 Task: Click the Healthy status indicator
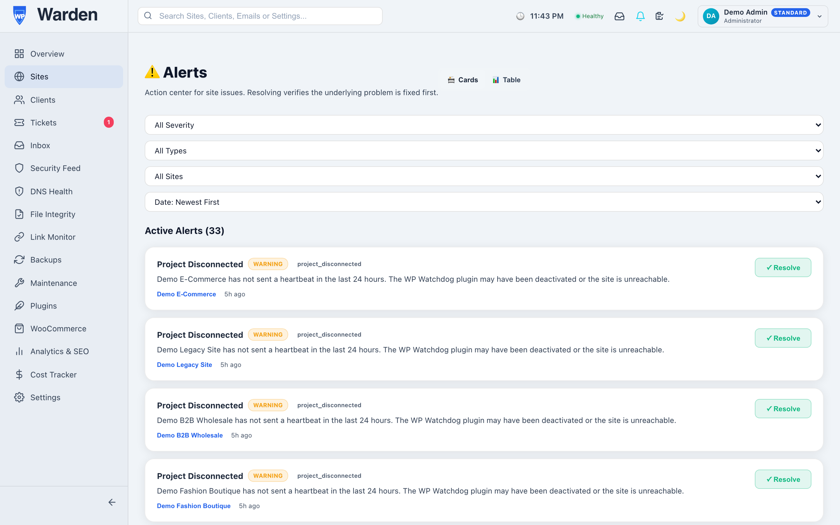589,16
